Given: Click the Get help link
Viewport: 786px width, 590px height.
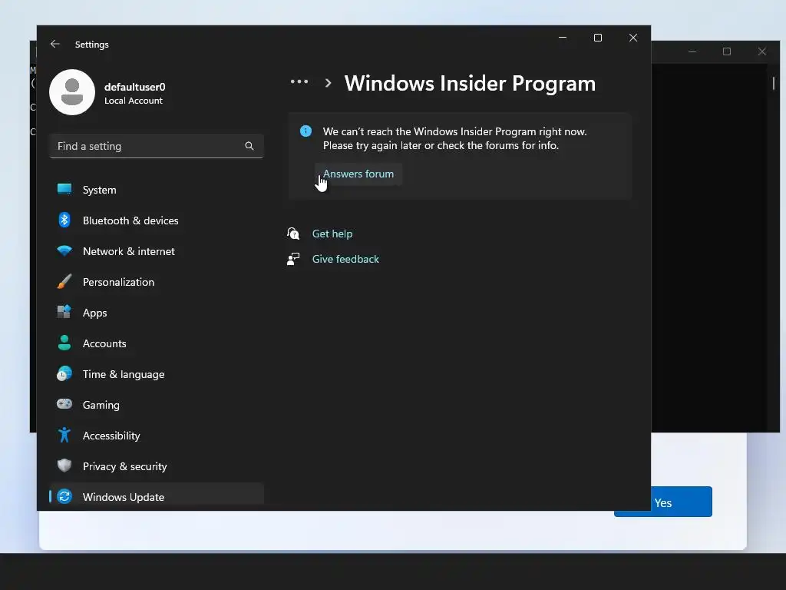Looking at the screenshot, I should [x=332, y=234].
